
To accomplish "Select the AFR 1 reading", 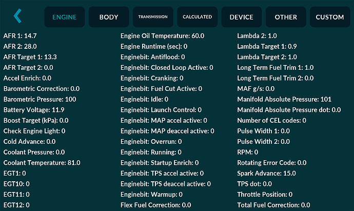I will pos(20,36).
